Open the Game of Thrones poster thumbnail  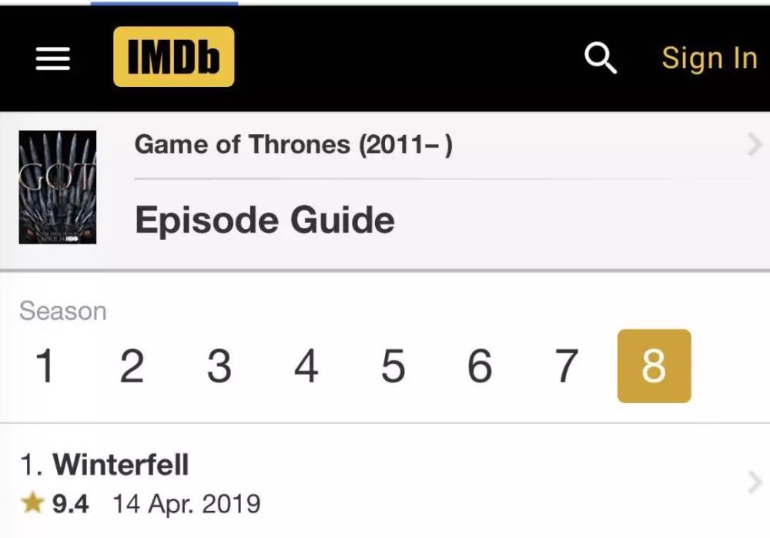58,187
